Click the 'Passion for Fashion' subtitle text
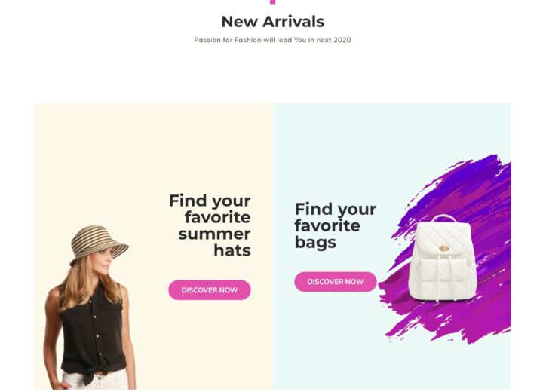The image size is (543, 392). 272,40
